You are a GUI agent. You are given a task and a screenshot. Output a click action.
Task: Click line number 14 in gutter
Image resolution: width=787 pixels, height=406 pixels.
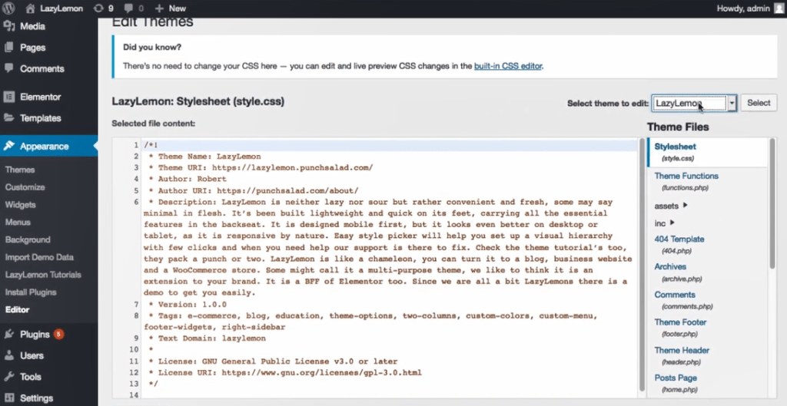coord(133,395)
